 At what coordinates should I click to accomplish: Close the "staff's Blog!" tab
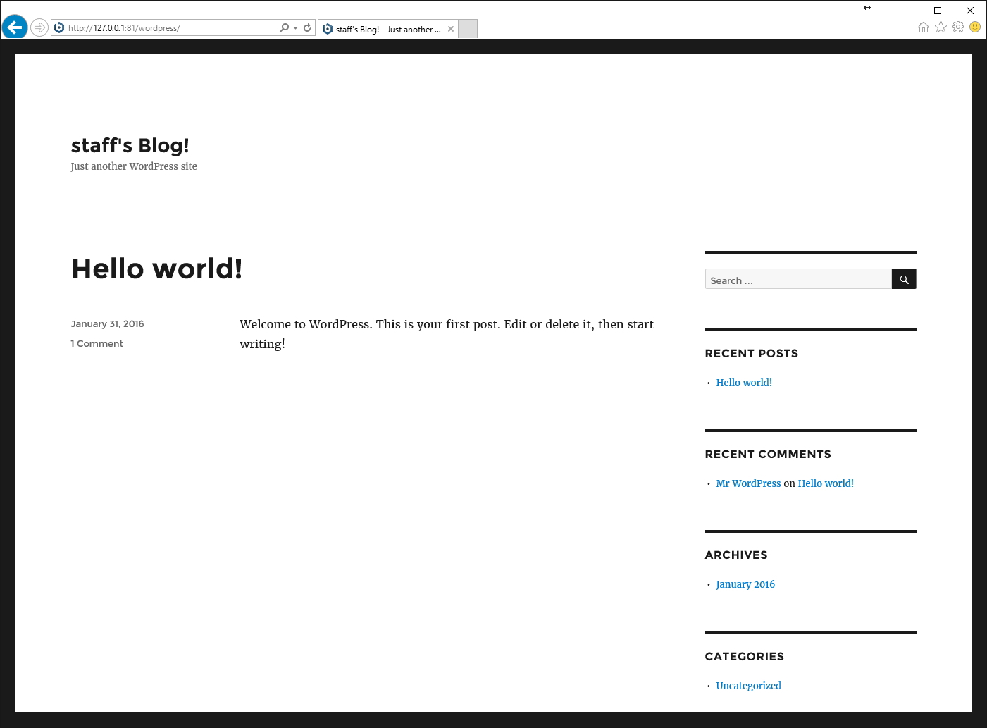[451, 29]
